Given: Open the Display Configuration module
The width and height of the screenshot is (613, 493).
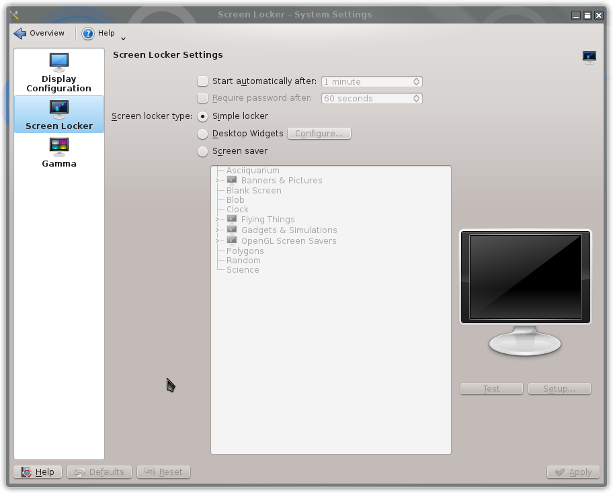Looking at the screenshot, I should pyautogui.click(x=59, y=73).
